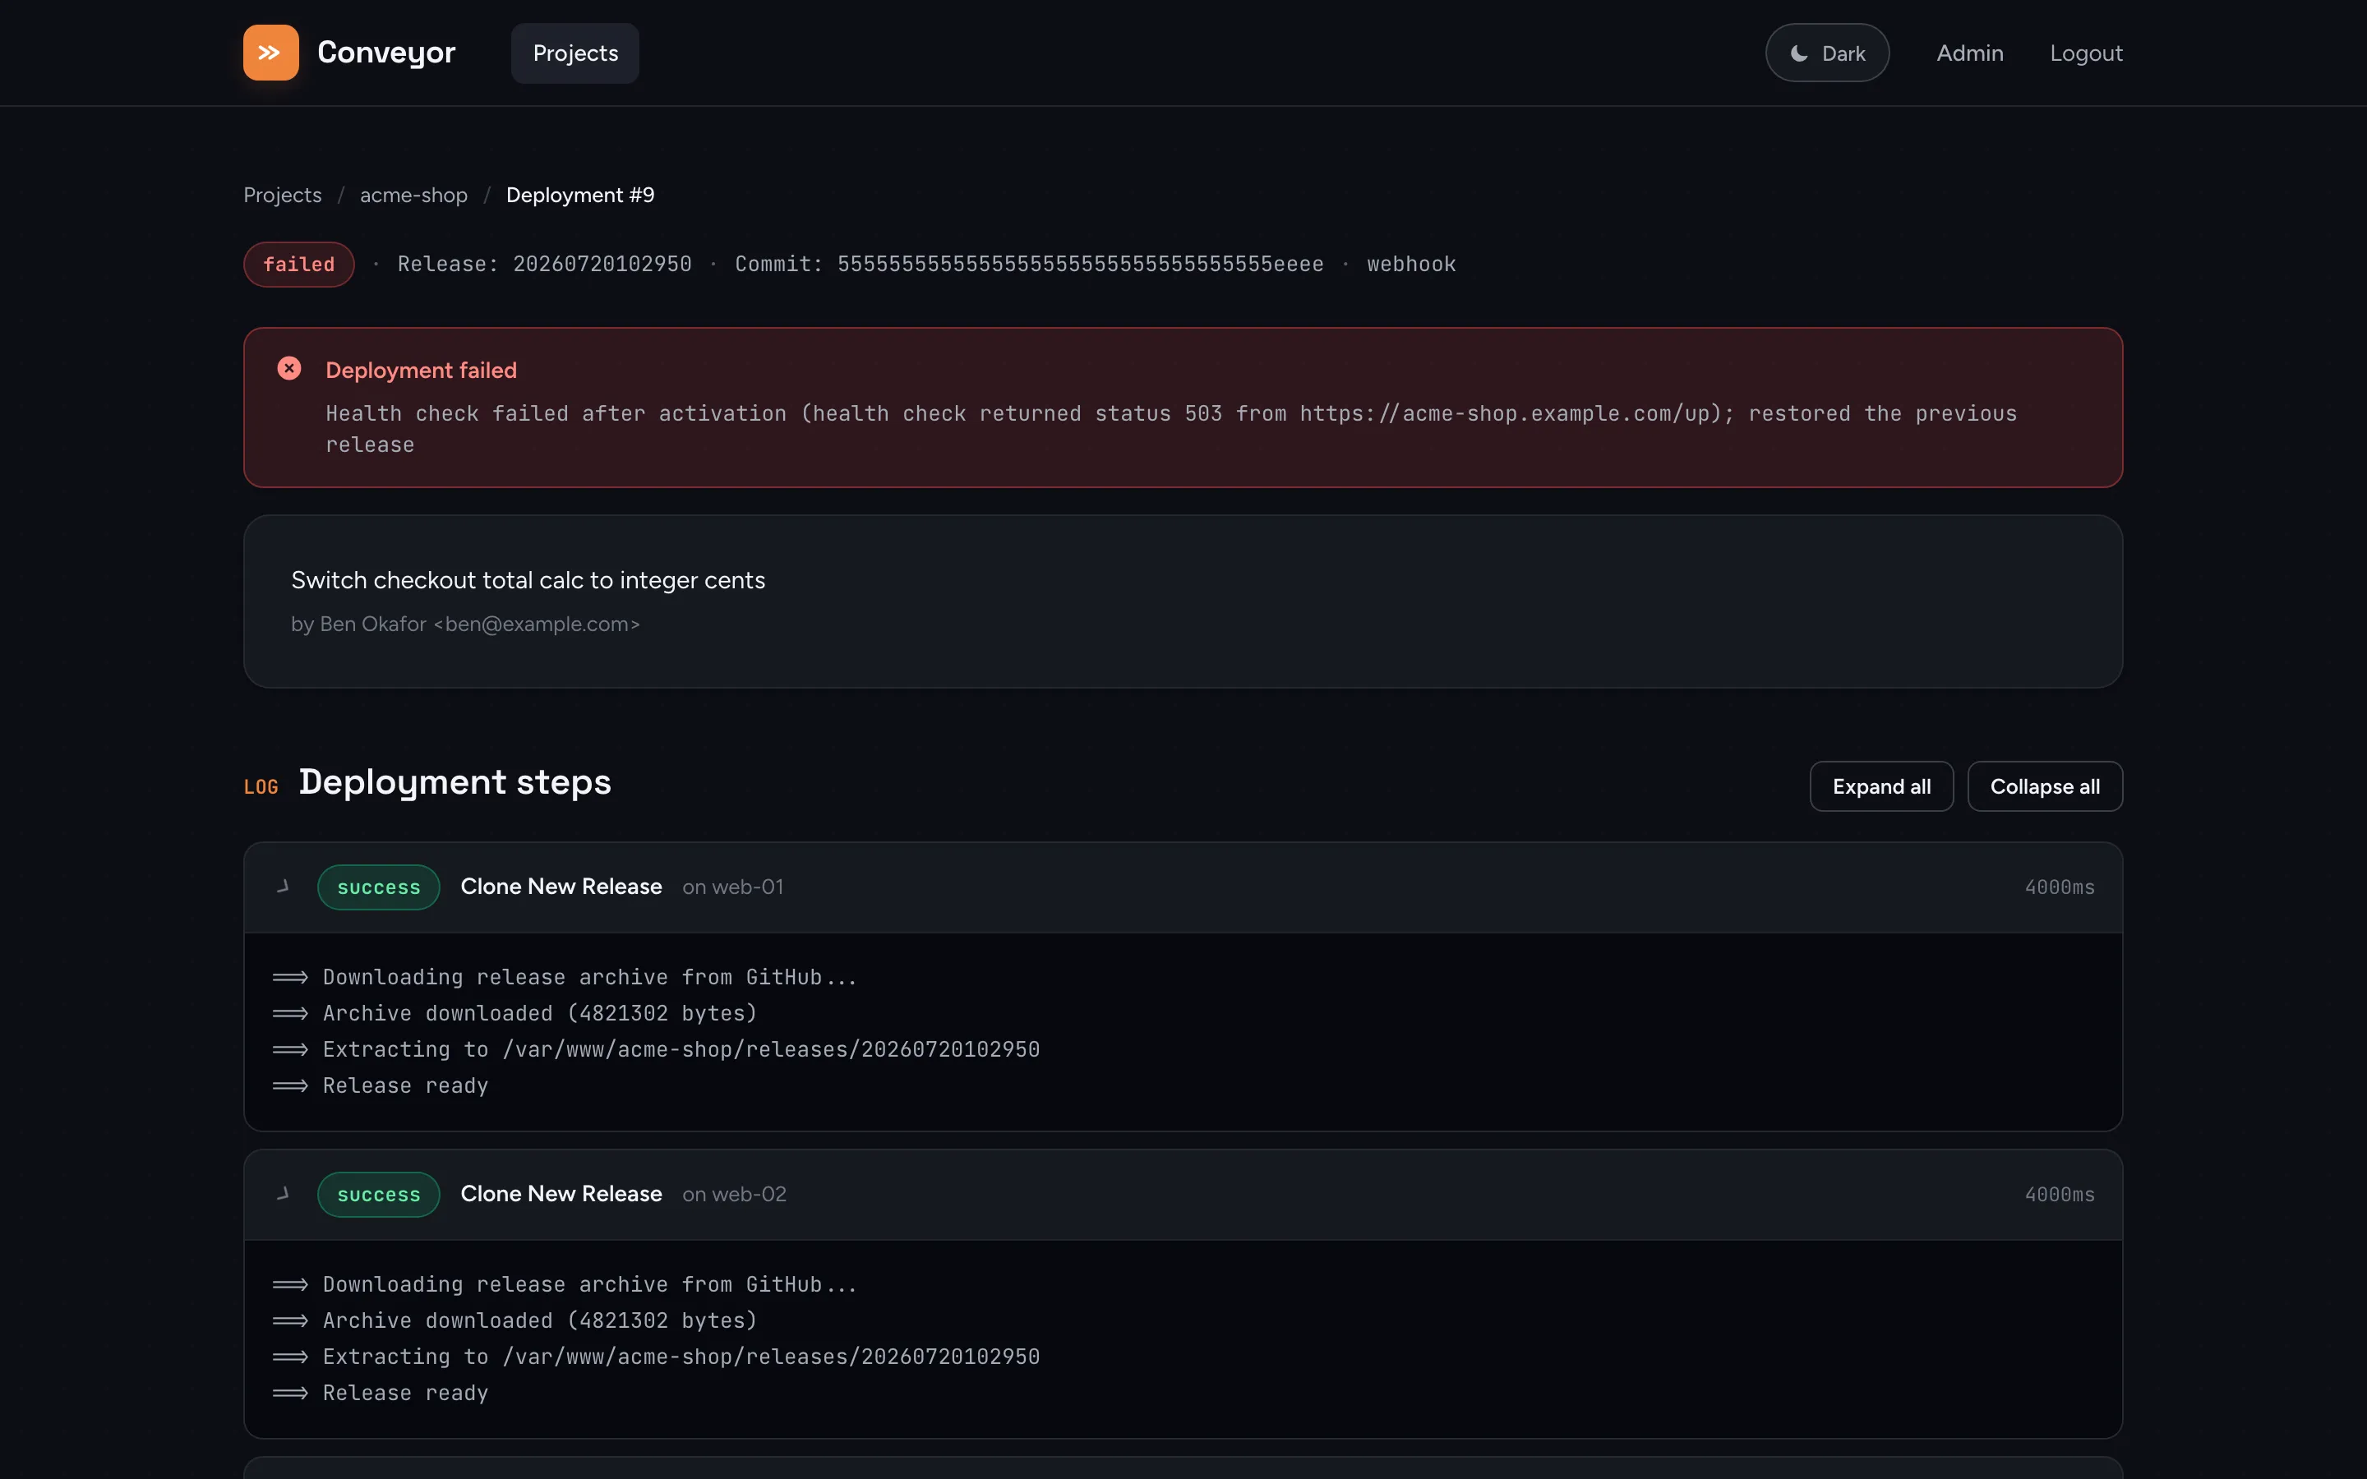This screenshot has width=2367, height=1479.
Task: Click the 4000ms duration on web-01 step
Action: click(2060, 887)
